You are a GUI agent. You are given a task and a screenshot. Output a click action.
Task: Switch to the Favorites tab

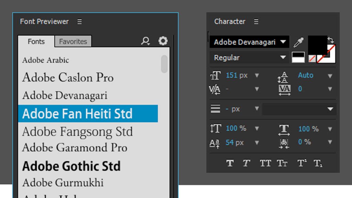(x=73, y=41)
